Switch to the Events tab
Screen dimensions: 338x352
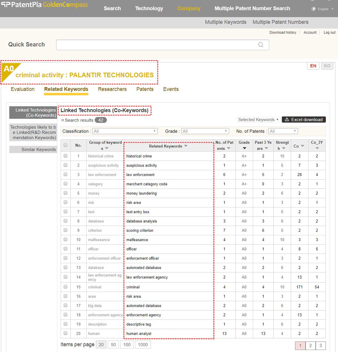point(171,89)
